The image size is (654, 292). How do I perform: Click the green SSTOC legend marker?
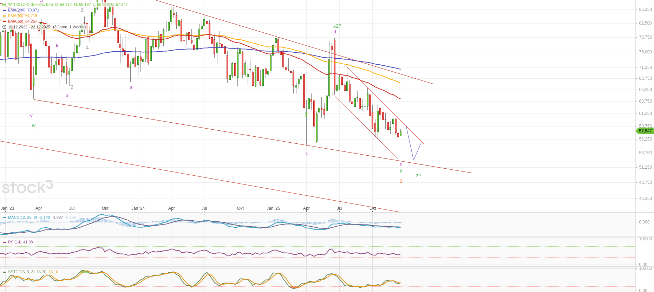(x=5, y=272)
